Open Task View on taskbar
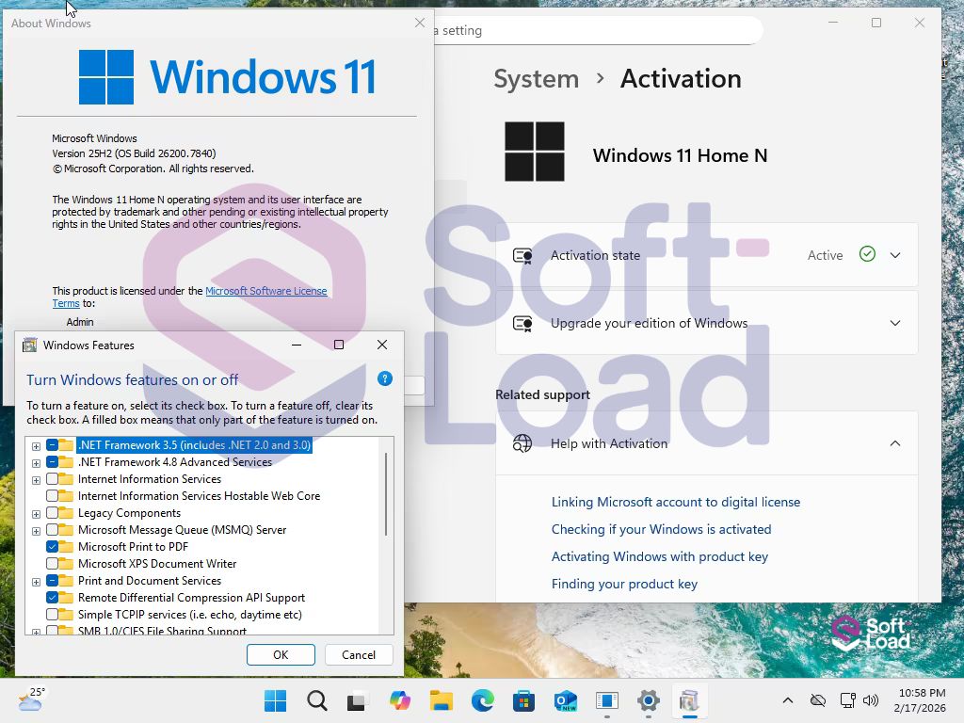The height and width of the screenshot is (723, 964). click(x=357, y=700)
